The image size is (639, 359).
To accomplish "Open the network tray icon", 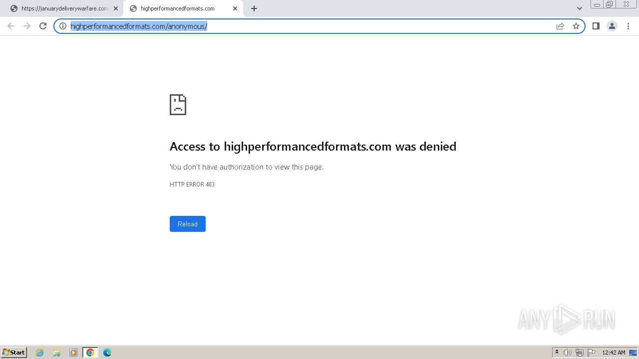I will pyautogui.click(x=580, y=353).
